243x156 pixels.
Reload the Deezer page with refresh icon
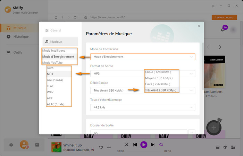point(75,17)
